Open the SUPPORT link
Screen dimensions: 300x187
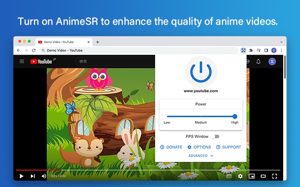click(228, 147)
